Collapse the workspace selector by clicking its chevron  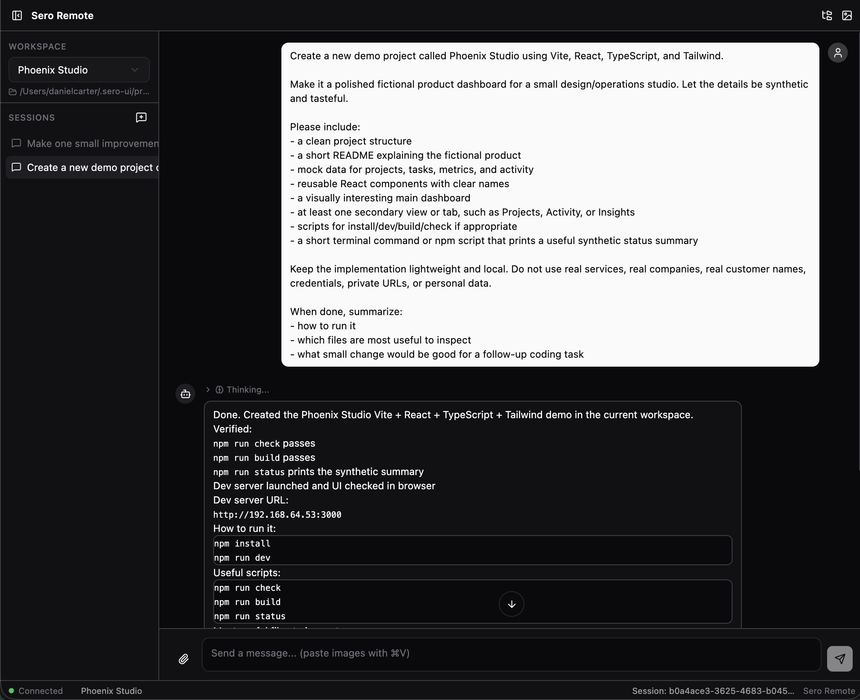click(135, 70)
